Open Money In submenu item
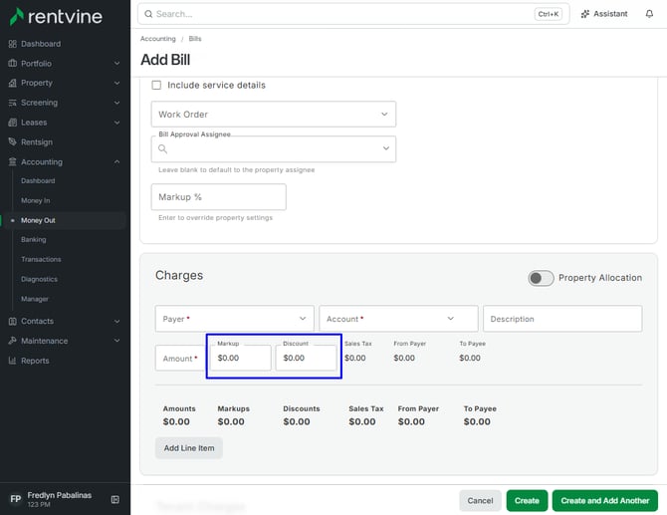This screenshot has width=667, height=515. point(35,200)
